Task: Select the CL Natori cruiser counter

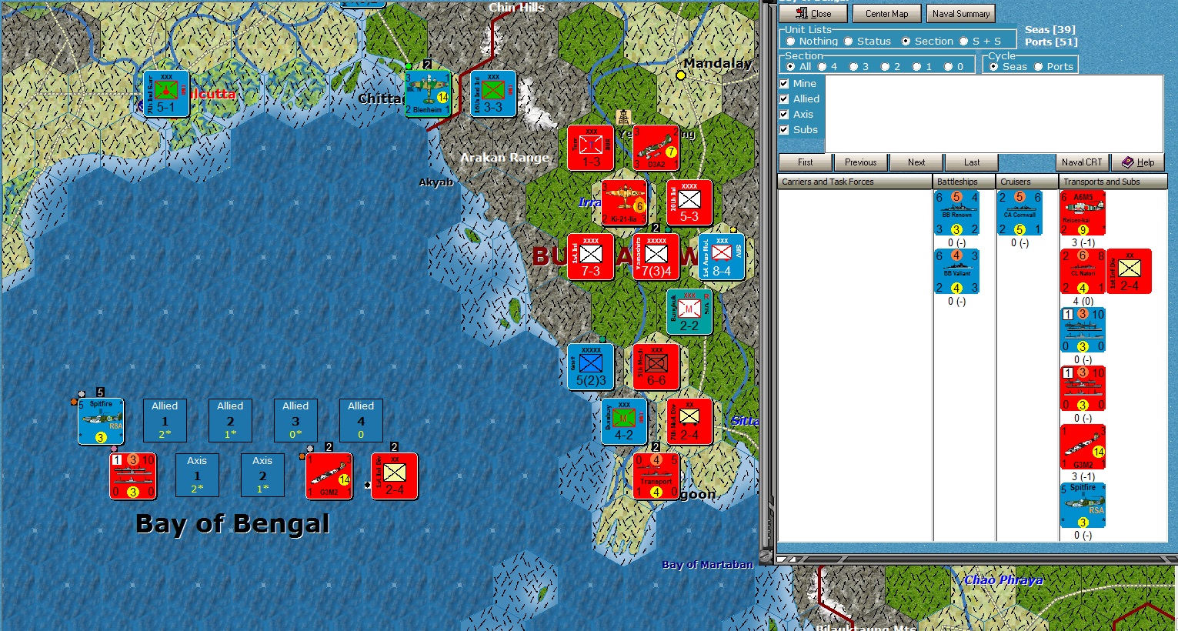Action: (x=1083, y=272)
